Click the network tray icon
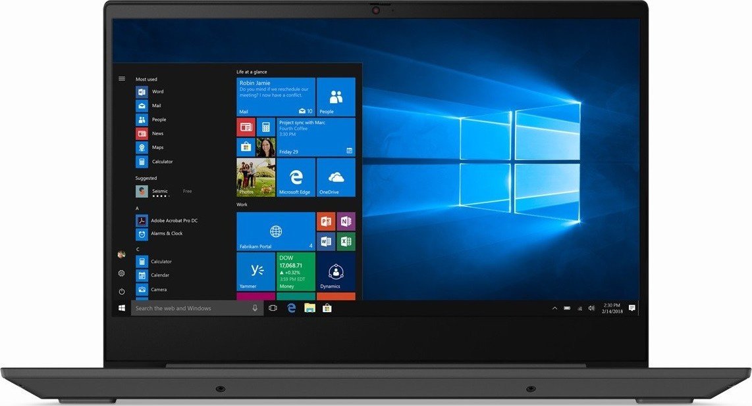Screen dimensions: 752x406 (x=580, y=309)
